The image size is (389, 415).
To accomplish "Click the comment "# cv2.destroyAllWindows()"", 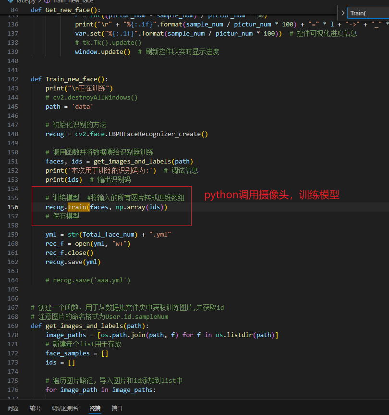I will tap(92, 98).
